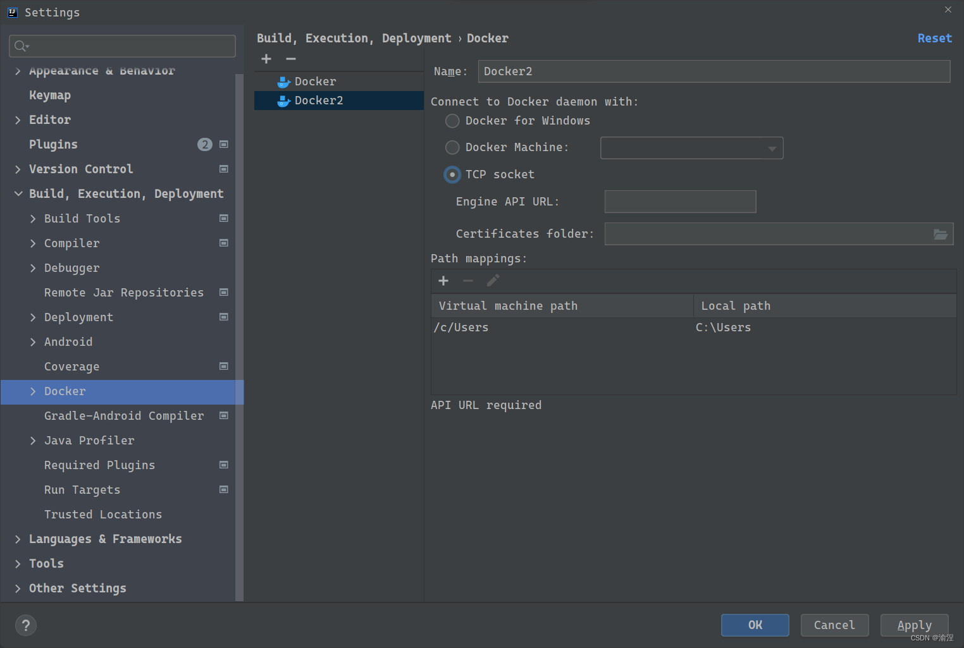The width and height of the screenshot is (964, 648).
Task: Click project-level icon next to Plugins
Action: tap(223, 144)
